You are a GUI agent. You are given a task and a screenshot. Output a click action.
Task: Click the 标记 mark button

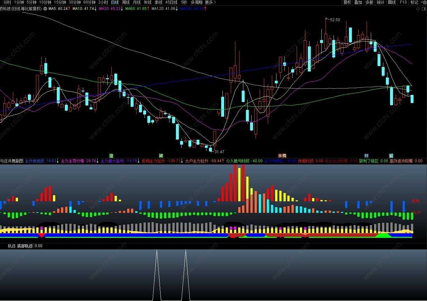point(414,2)
